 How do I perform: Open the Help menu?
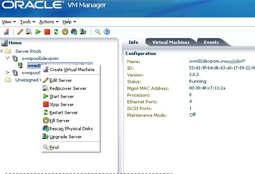point(69,22)
